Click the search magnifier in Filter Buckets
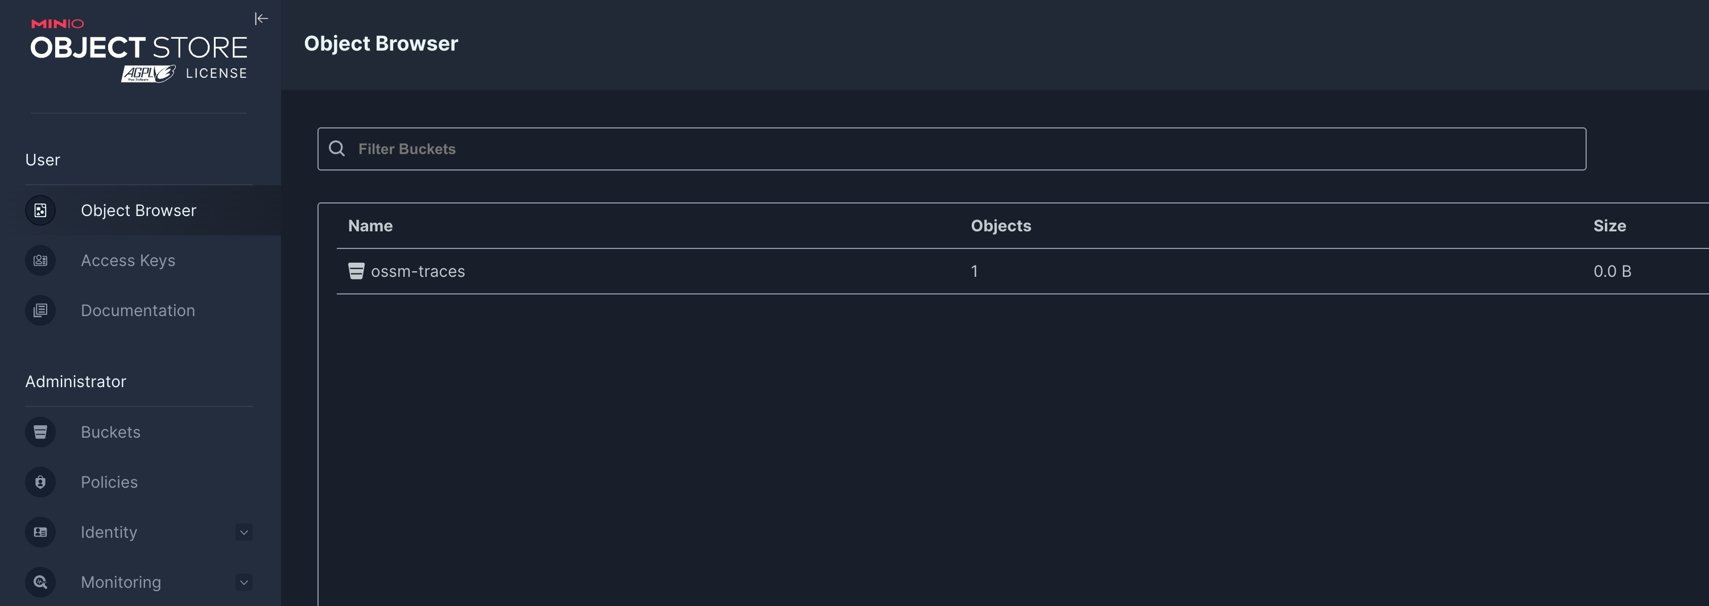 click(337, 148)
